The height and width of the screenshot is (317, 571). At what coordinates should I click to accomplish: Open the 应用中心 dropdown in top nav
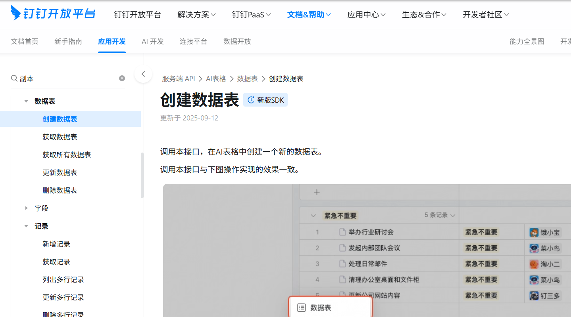click(x=366, y=15)
